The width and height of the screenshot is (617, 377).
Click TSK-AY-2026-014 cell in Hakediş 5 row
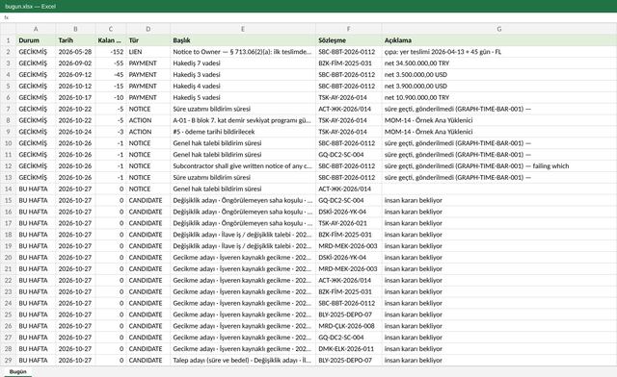(x=349, y=97)
